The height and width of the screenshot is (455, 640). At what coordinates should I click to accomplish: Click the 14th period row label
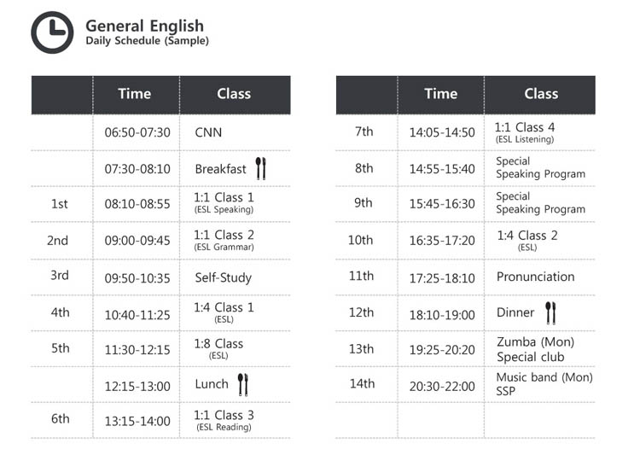(x=362, y=383)
